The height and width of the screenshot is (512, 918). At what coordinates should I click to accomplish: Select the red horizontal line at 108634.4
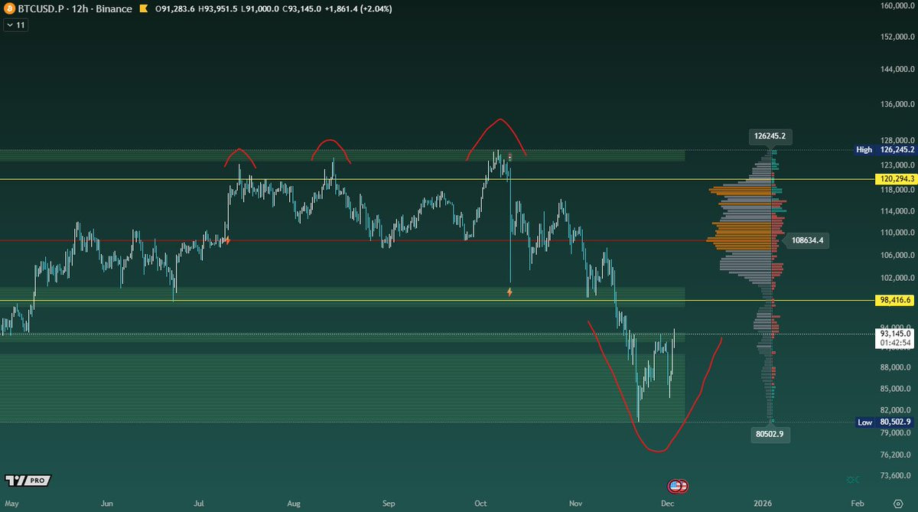[352, 240]
